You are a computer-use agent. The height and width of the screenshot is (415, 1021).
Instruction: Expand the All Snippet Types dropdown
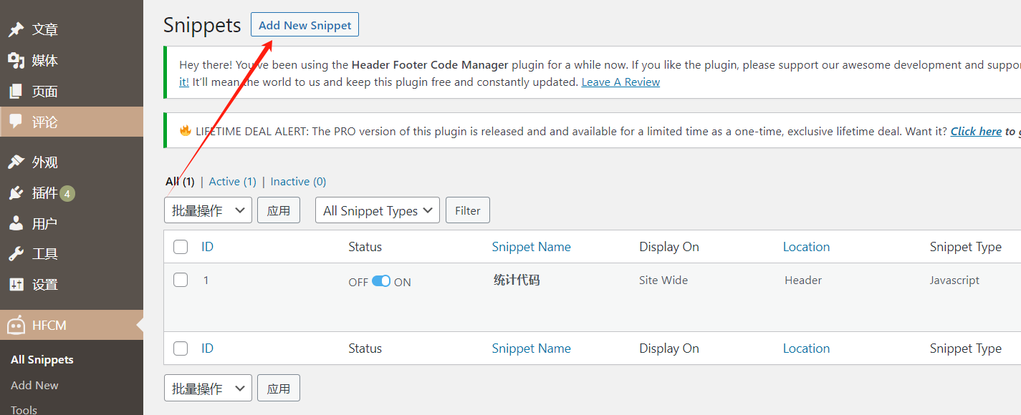[378, 210]
